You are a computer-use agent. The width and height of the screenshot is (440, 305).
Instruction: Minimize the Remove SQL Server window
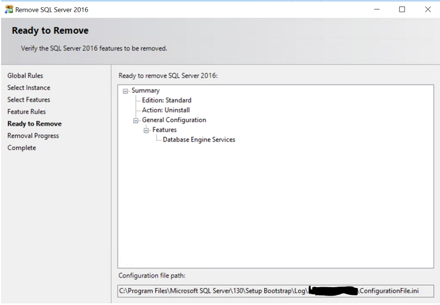pyautogui.click(x=375, y=9)
